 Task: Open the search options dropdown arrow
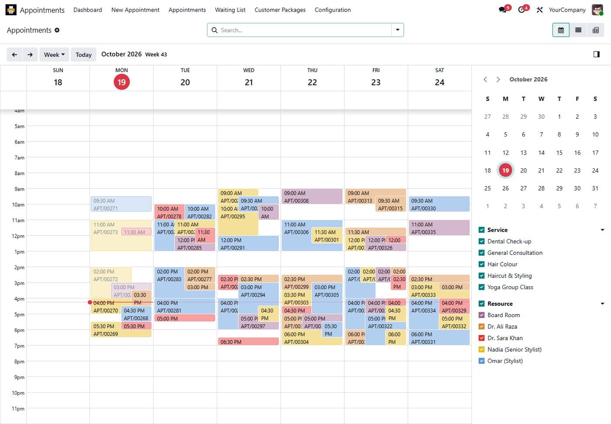coord(398,30)
